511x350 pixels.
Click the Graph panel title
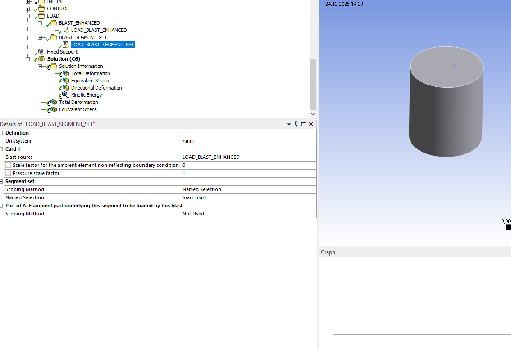328,252
